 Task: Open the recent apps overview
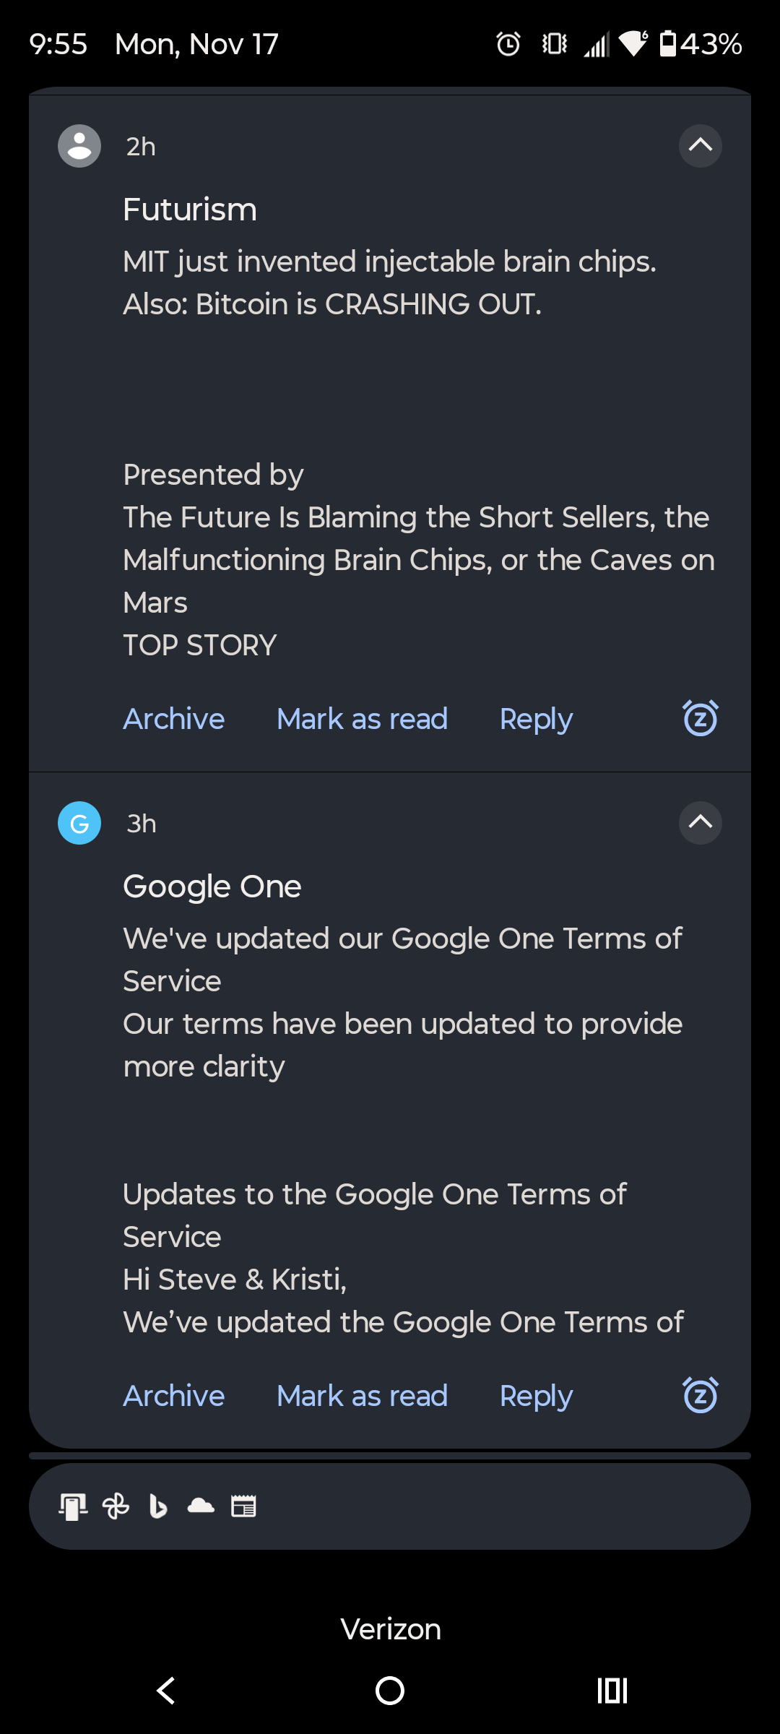tap(612, 1691)
